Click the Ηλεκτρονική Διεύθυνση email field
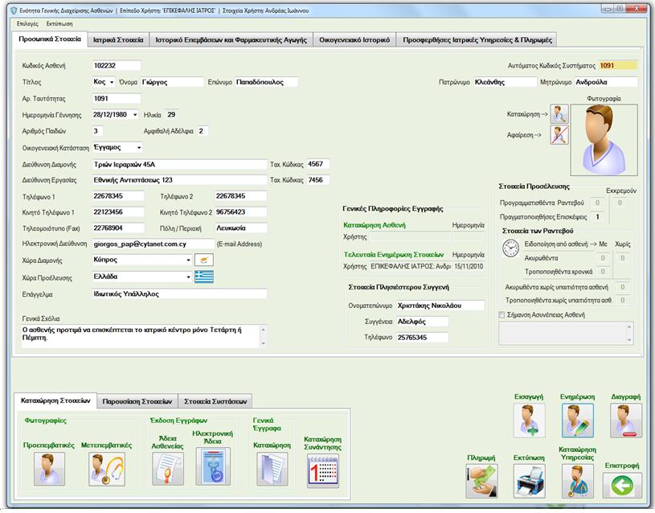655x513 pixels. coord(153,244)
